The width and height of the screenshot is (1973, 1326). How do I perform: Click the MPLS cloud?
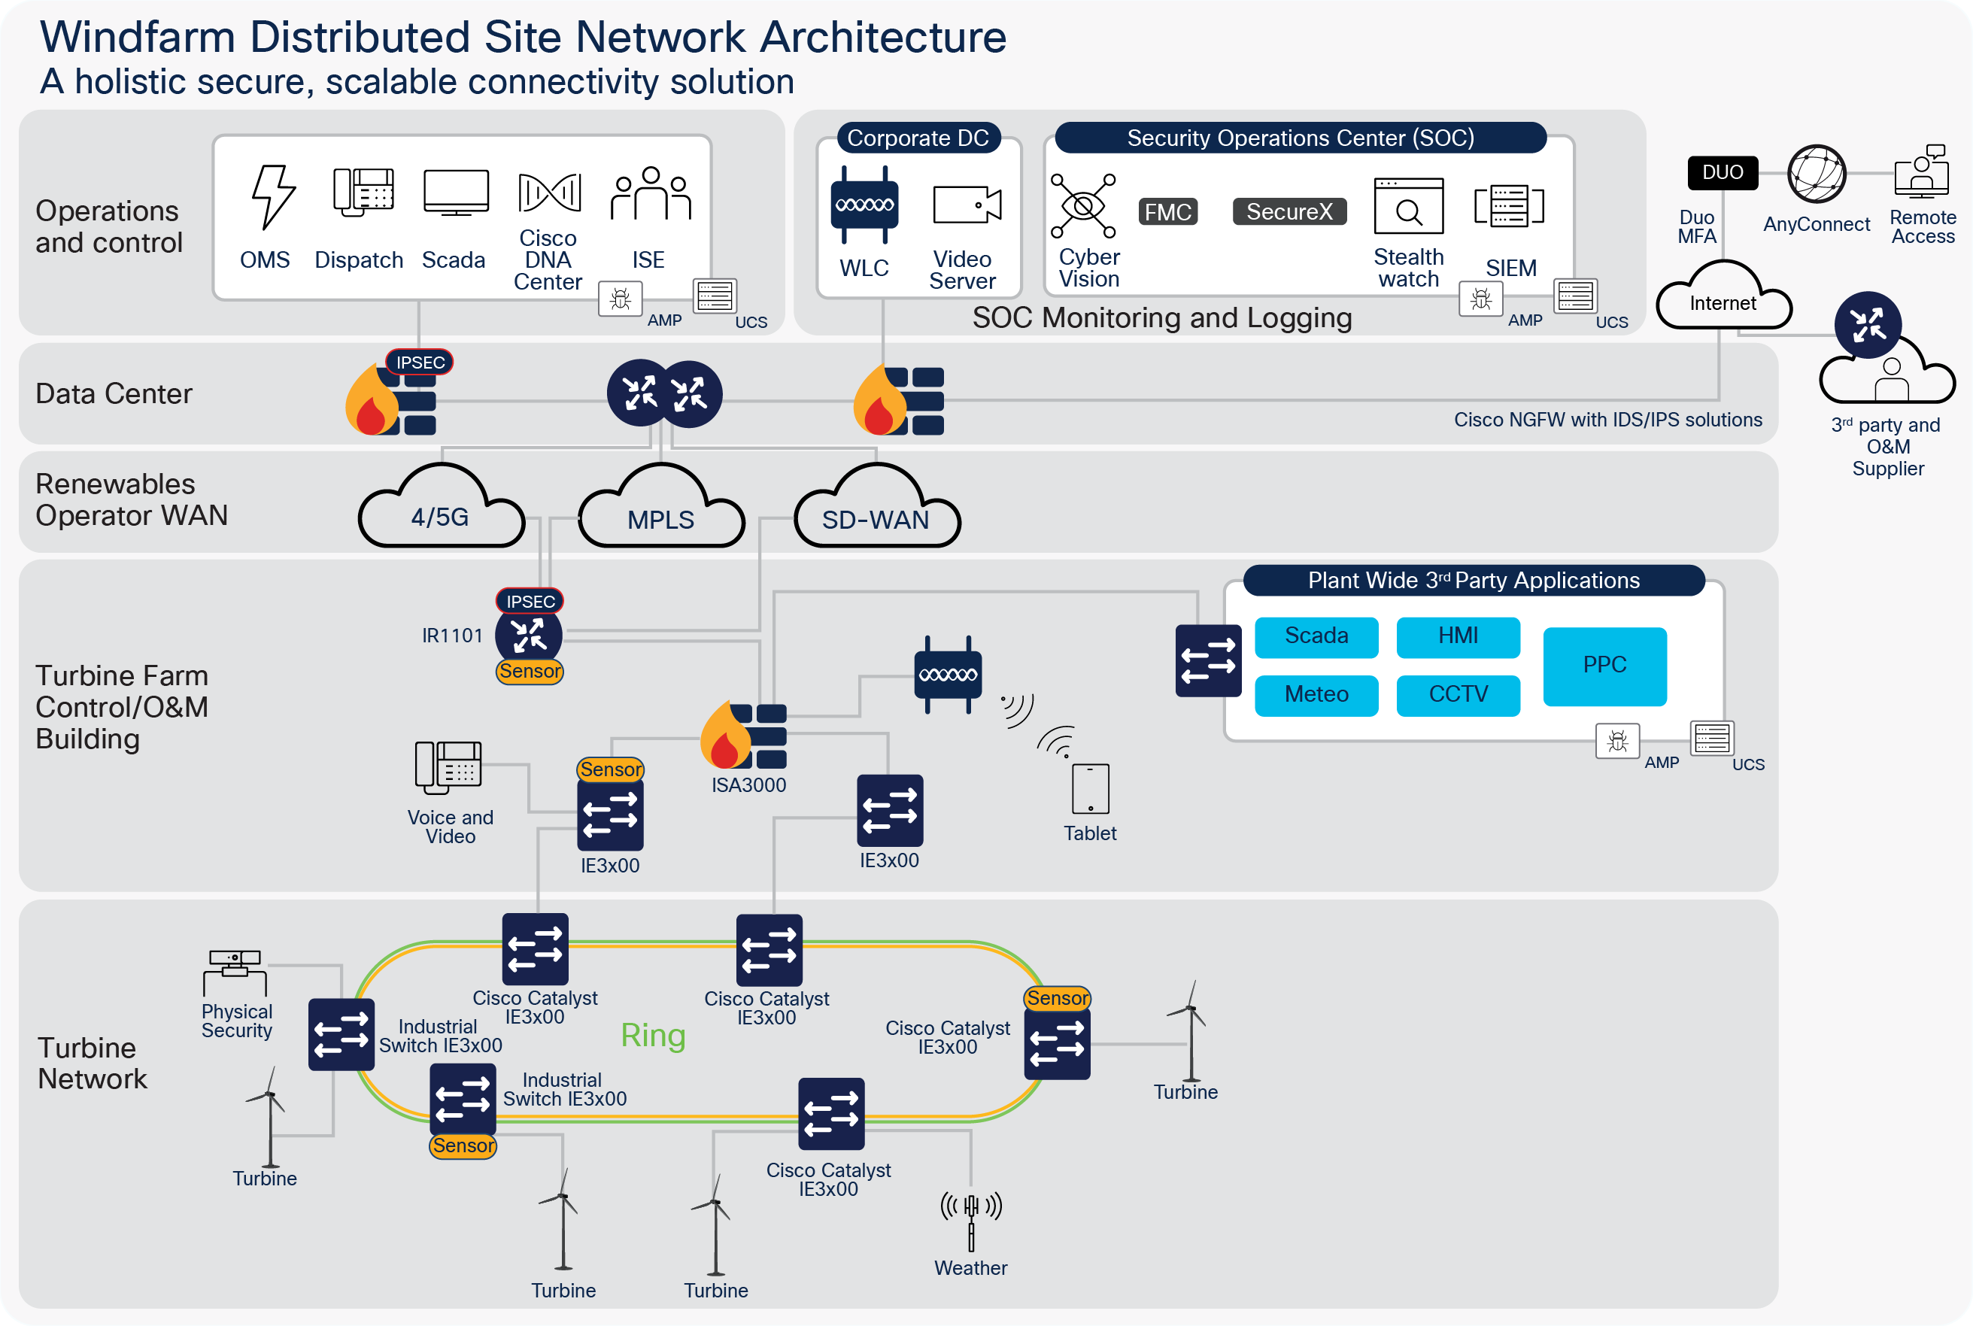point(661,505)
